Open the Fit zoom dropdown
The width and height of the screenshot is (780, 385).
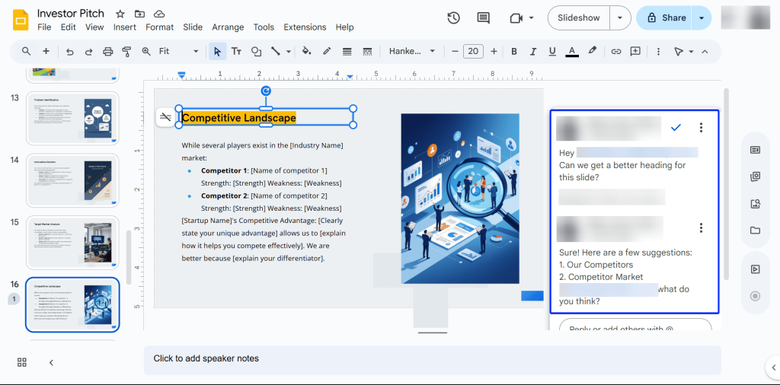pos(179,52)
